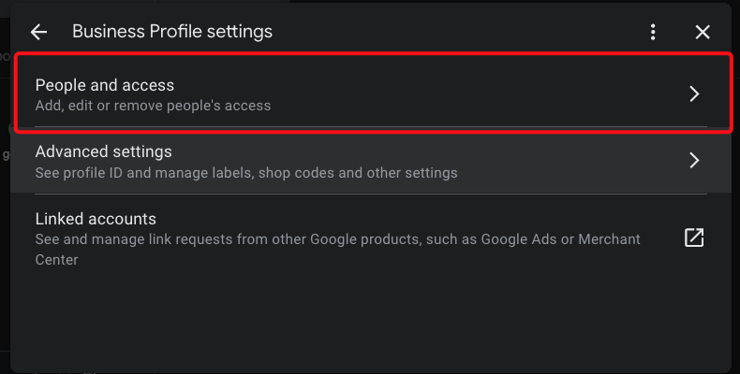Click the back arrow icon
The height and width of the screenshot is (374, 740).
[38, 32]
